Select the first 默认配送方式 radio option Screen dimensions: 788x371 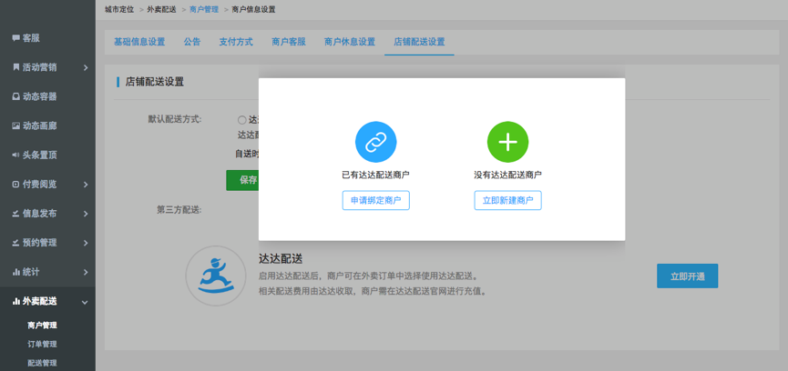pyautogui.click(x=242, y=120)
